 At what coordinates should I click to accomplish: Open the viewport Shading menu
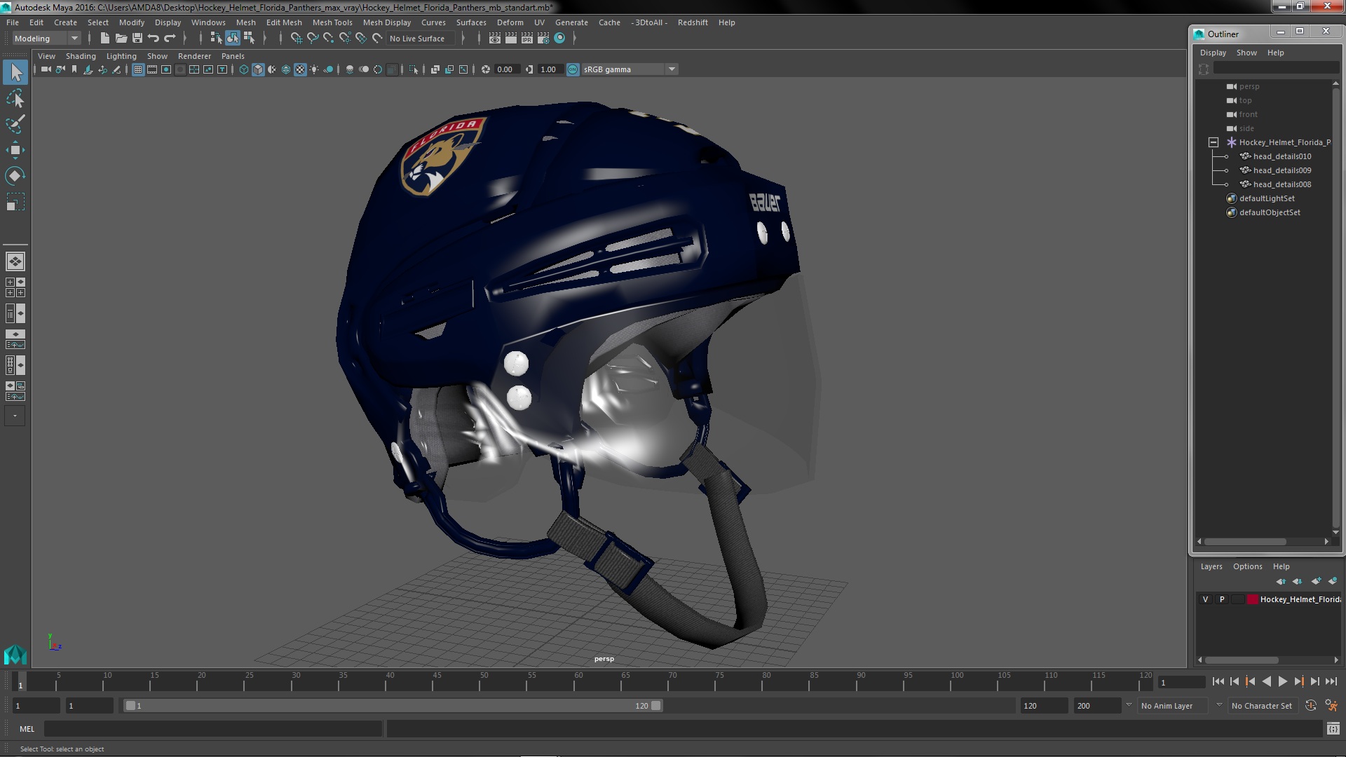(x=81, y=56)
